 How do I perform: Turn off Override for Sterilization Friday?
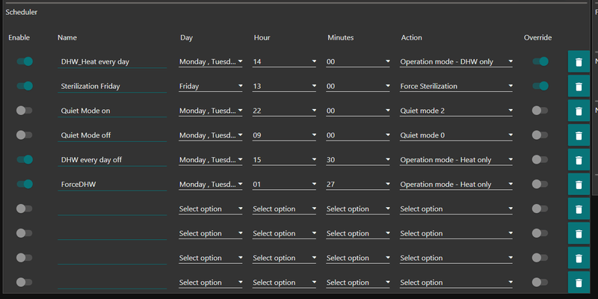click(540, 86)
